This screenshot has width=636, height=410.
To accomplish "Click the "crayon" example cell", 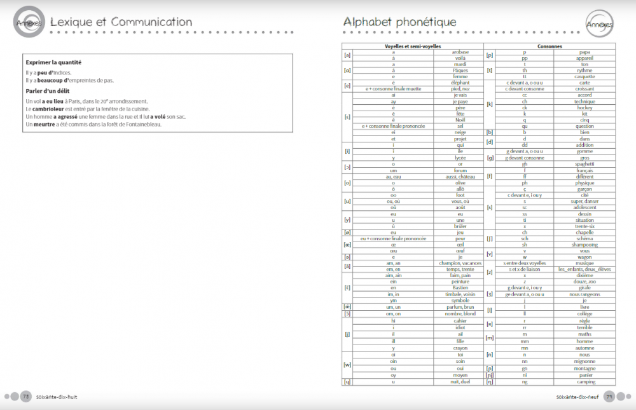I will pyautogui.click(x=460, y=348).
